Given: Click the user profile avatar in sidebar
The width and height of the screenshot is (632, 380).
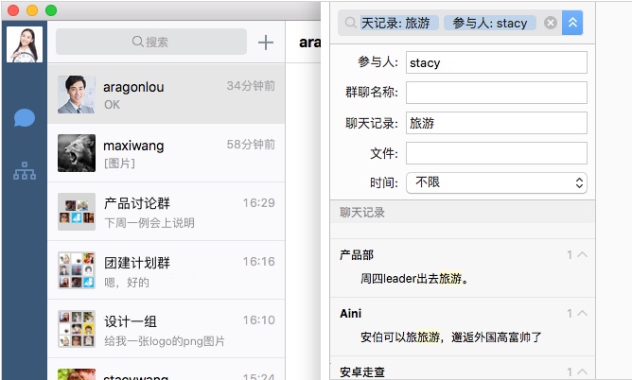Looking at the screenshot, I should [x=25, y=44].
